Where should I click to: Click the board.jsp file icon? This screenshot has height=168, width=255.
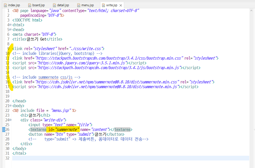30,5
